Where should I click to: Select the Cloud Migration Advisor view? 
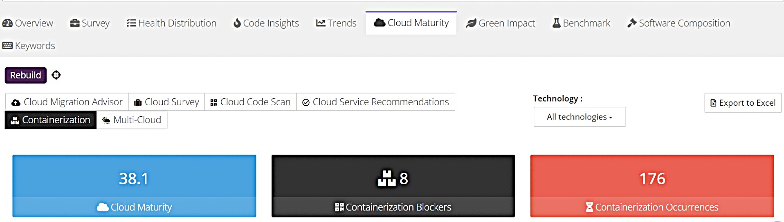point(67,102)
